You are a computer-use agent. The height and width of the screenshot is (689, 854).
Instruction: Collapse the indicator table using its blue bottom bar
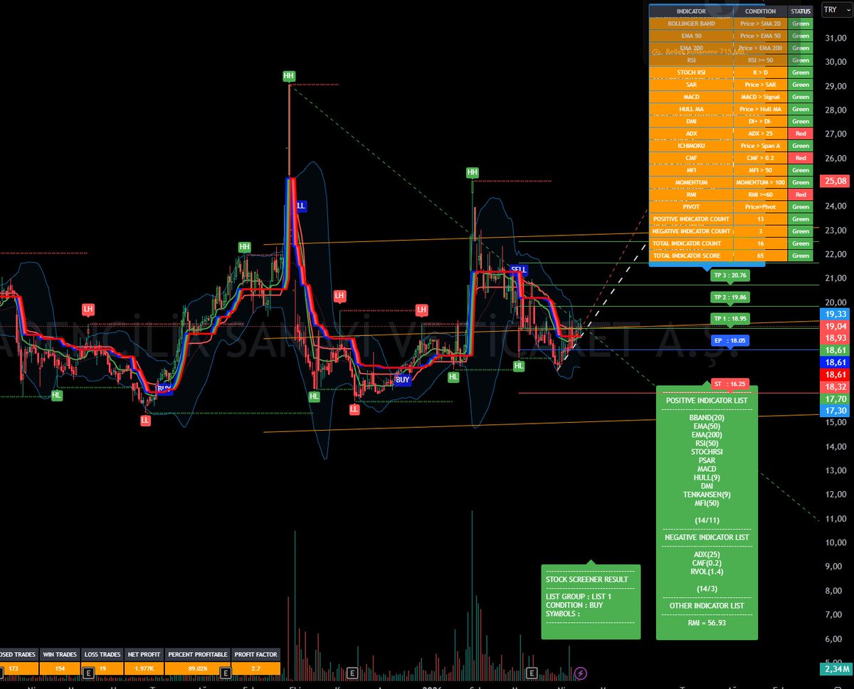tap(706, 264)
